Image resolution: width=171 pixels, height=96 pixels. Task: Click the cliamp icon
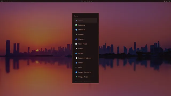click(76, 34)
